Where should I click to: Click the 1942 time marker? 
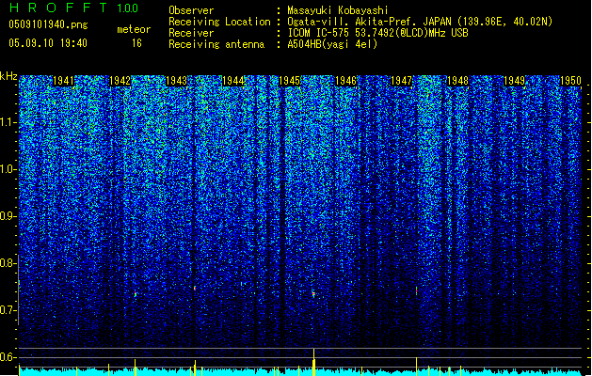120,81
